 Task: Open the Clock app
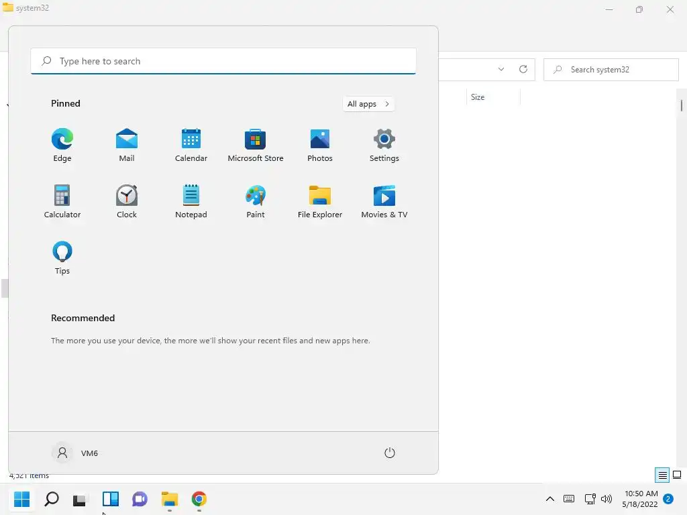tap(127, 202)
